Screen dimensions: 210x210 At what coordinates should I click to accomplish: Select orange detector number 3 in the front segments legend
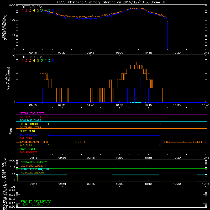30,10
